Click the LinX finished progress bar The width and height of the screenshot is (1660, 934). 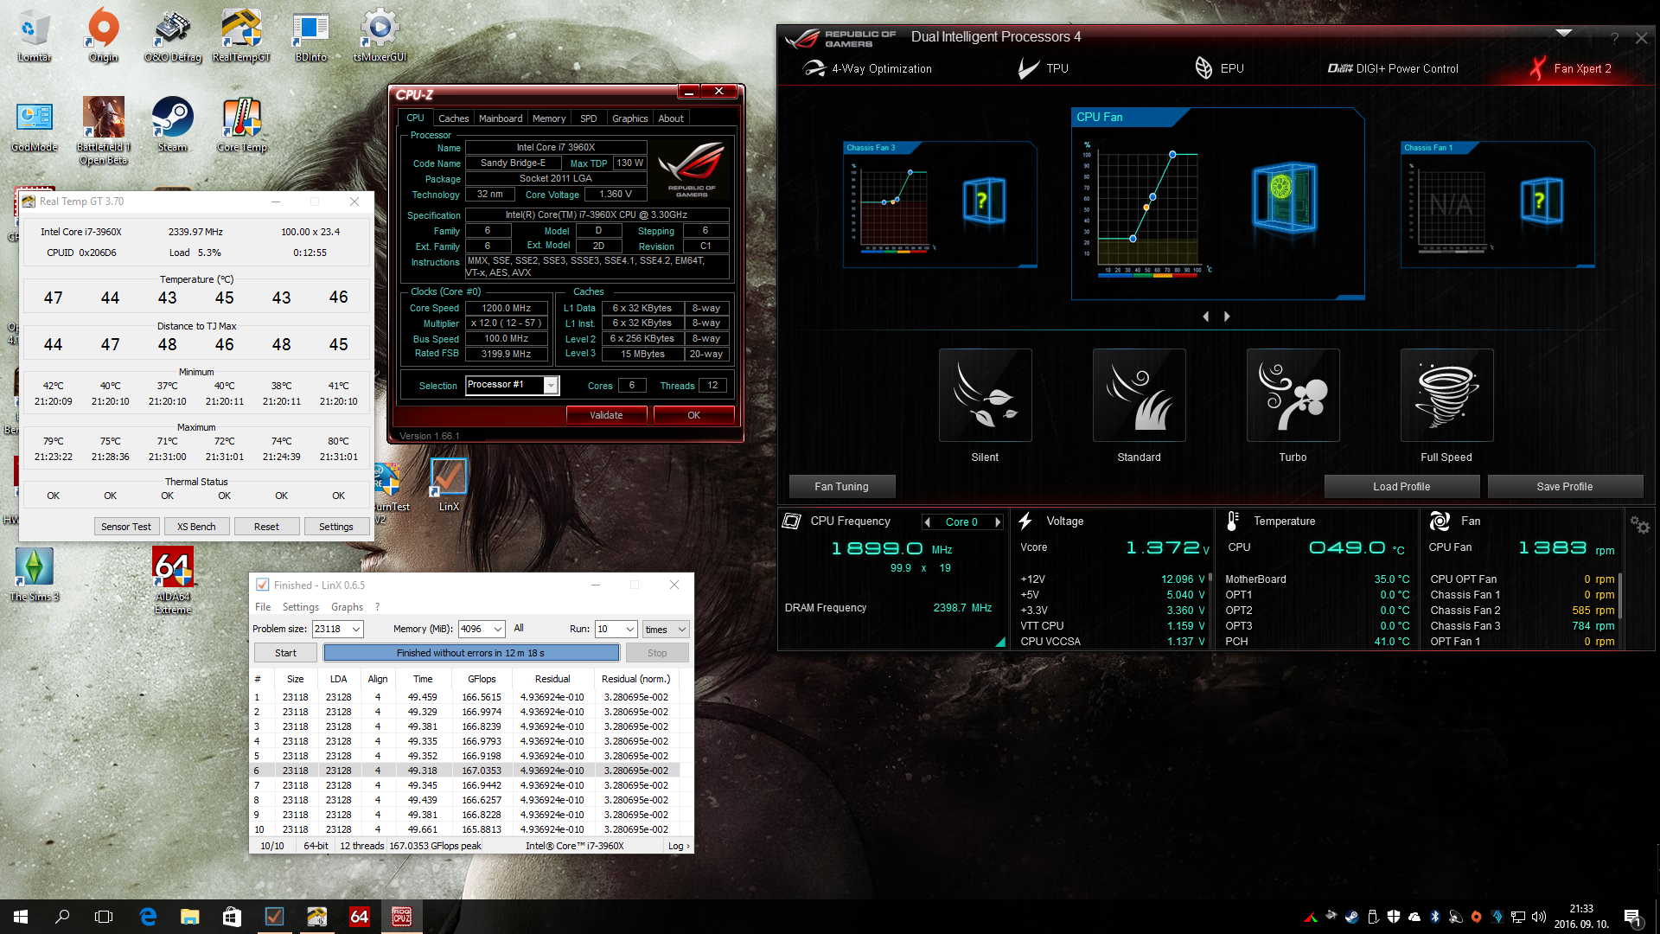point(471,653)
